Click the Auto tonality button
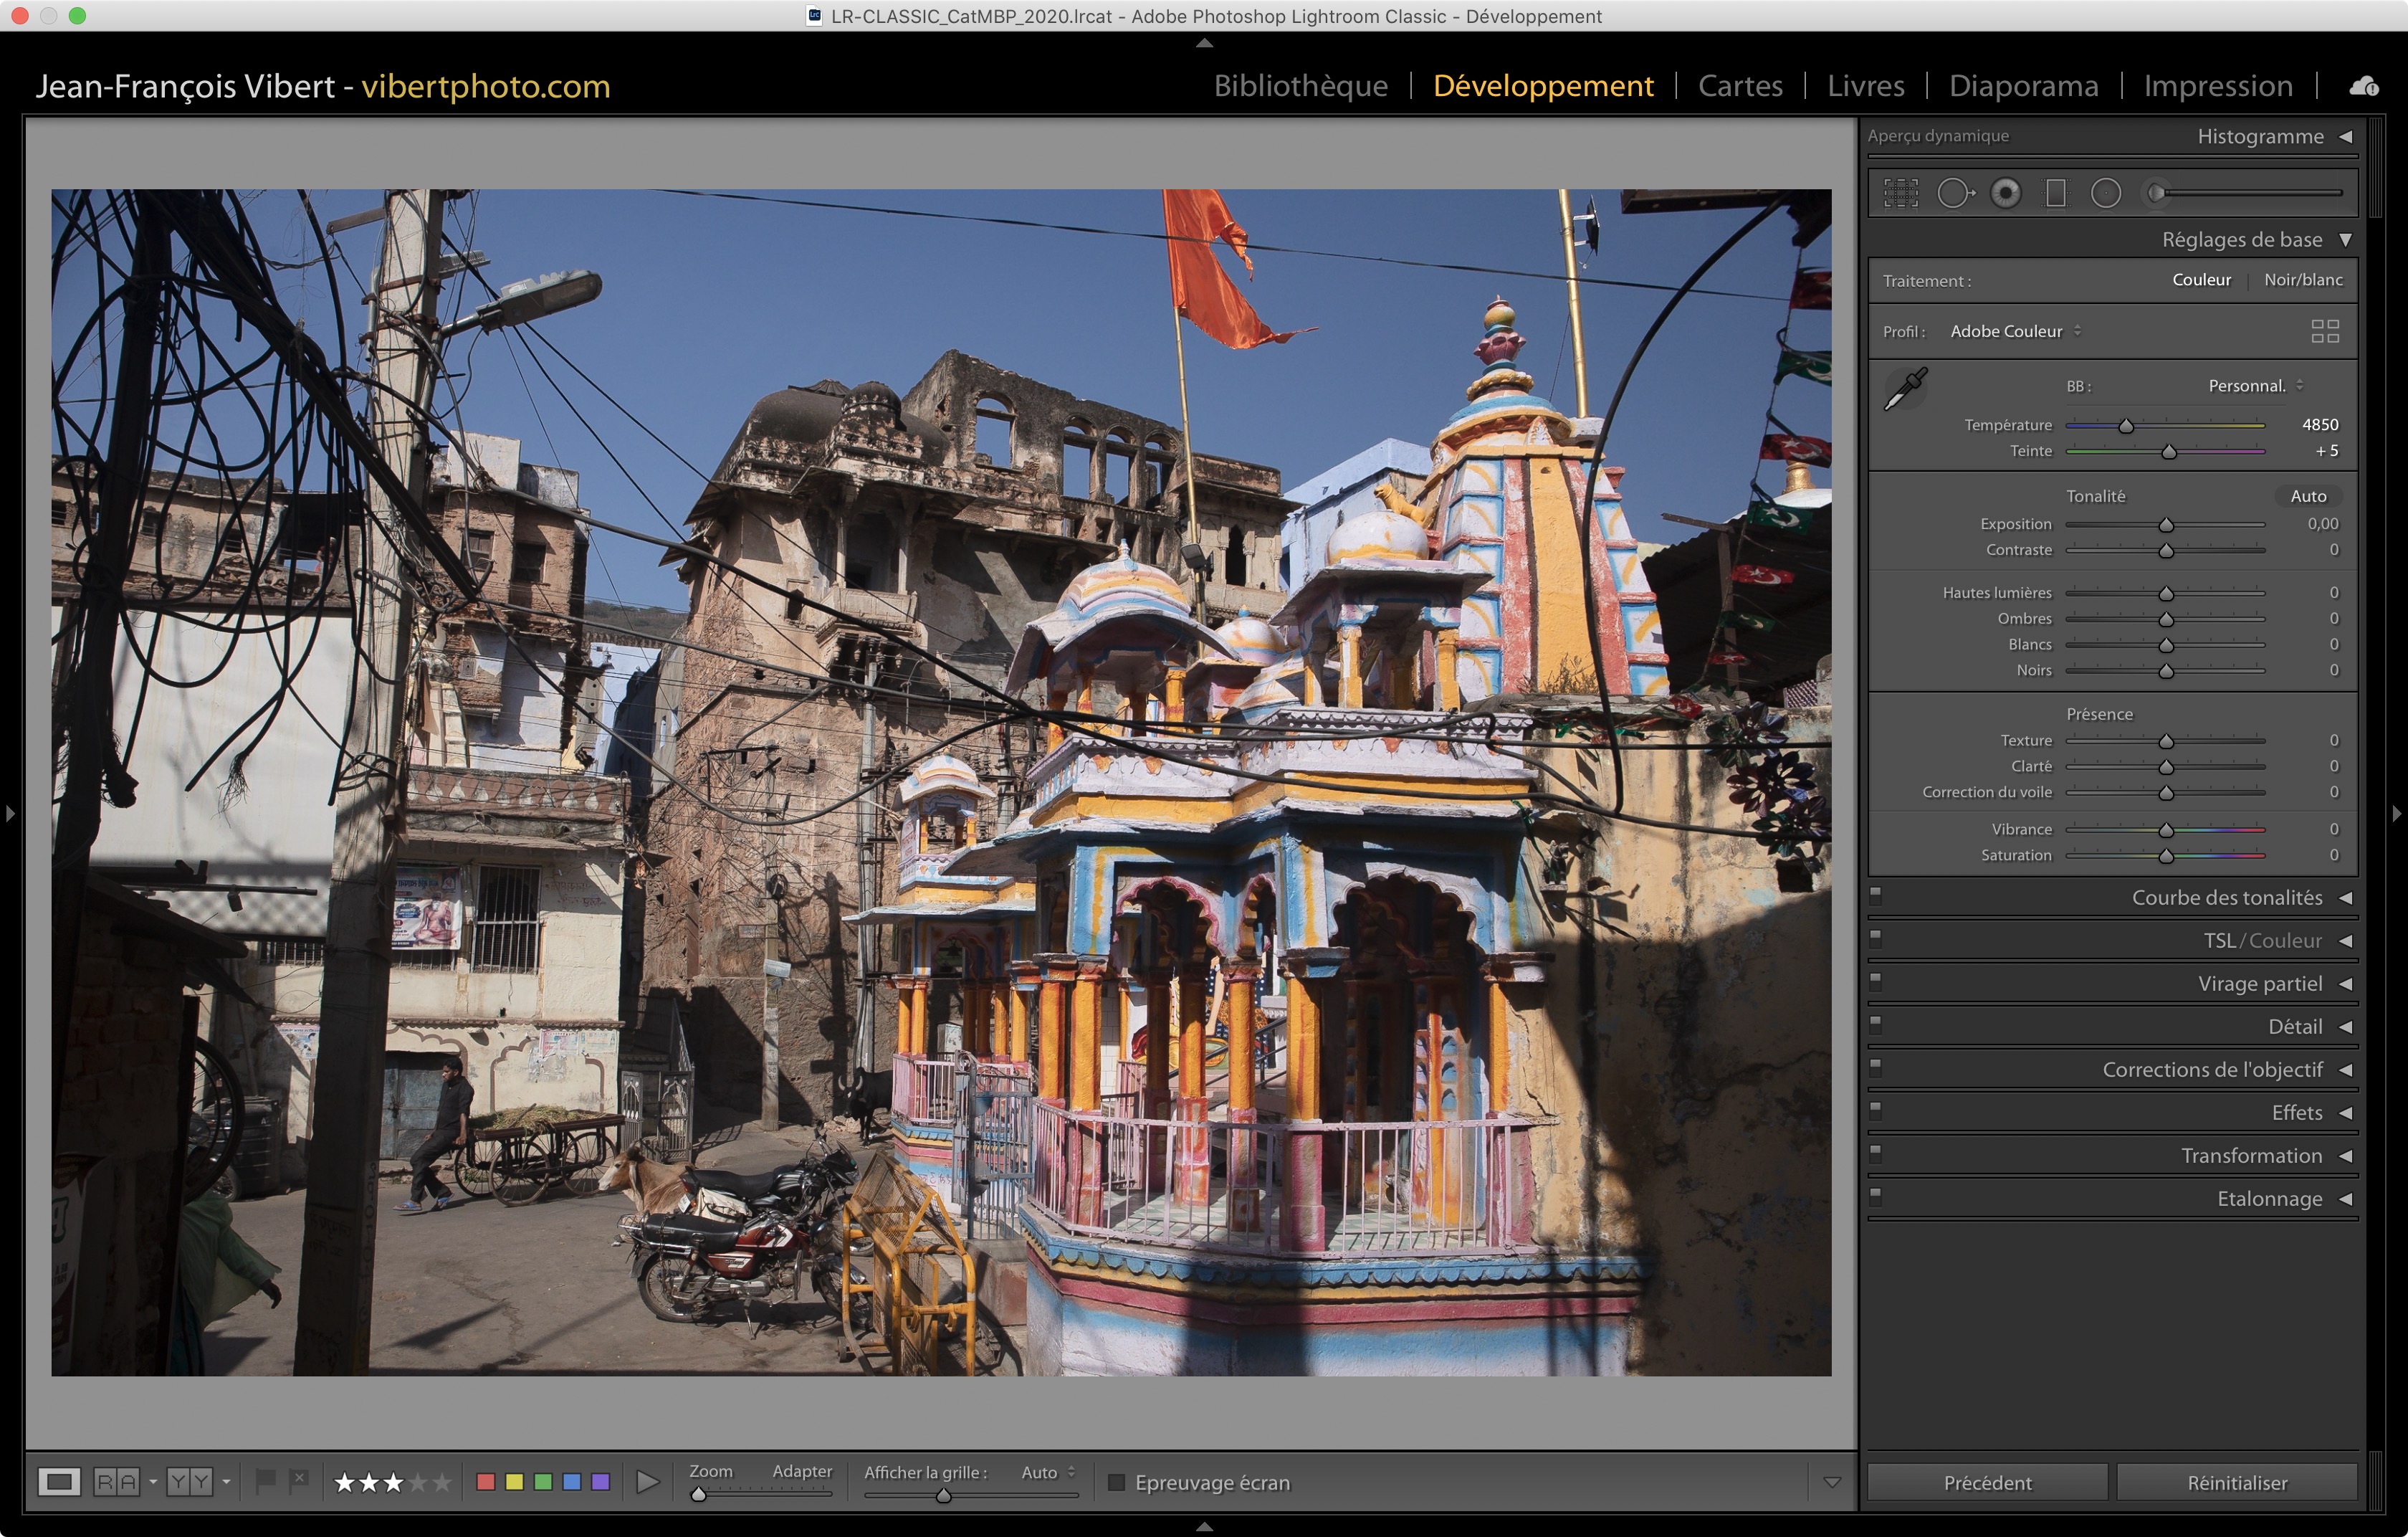Image resolution: width=2408 pixels, height=1537 pixels. click(2308, 496)
